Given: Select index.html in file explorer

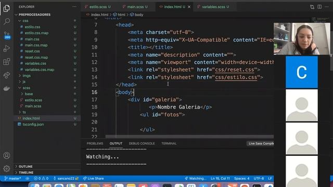Looking at the screenshot, I should tap(31, 118).
